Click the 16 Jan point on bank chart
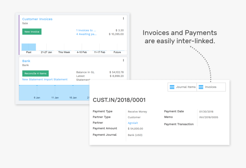The image size is (246, 168). tap(73, 85)
